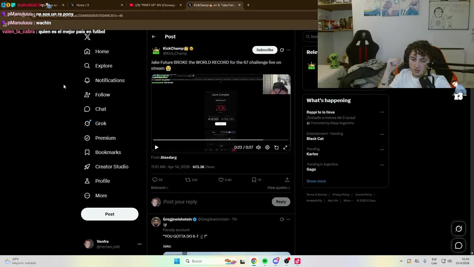Open account menu dots next to Vonfre
The image size is (474, 267).
coord(139,244)
